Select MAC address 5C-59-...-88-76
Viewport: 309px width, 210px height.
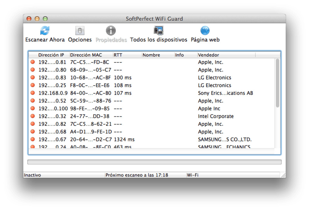tap(91, 101)
